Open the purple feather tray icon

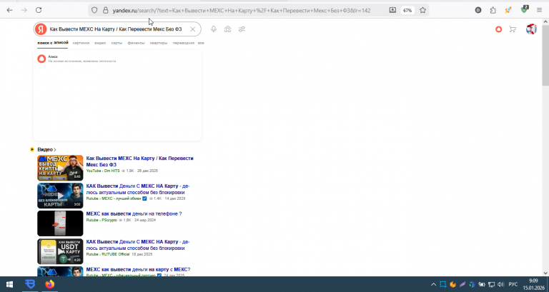[463, 284]
